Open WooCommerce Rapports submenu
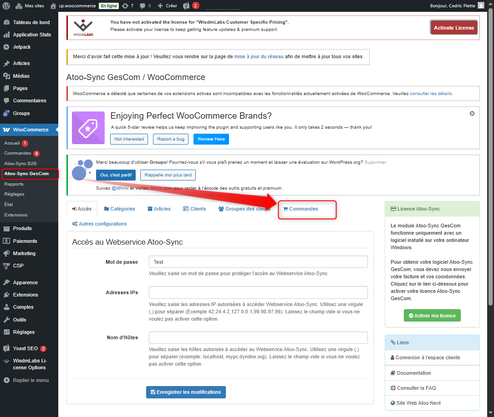Viewport: 494px width, 417px height. (14, 184)
